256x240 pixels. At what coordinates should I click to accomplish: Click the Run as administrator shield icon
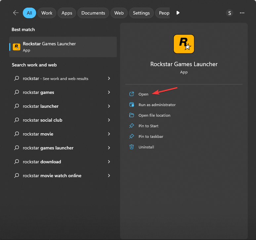(132, 105)
